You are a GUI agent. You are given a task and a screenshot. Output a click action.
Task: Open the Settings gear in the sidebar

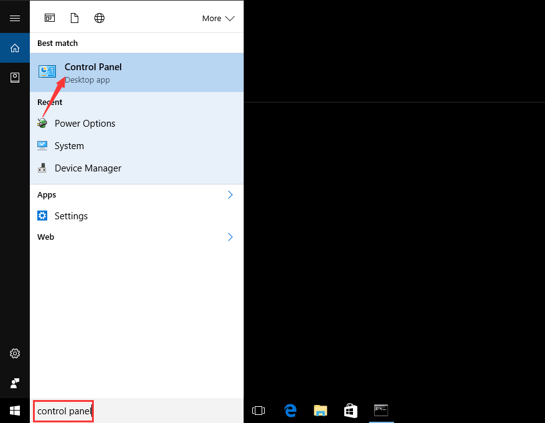click(x=14, y=353)
